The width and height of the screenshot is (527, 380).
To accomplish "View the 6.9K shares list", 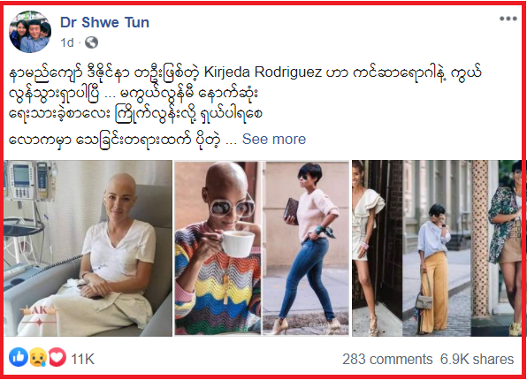I will 477,359.
